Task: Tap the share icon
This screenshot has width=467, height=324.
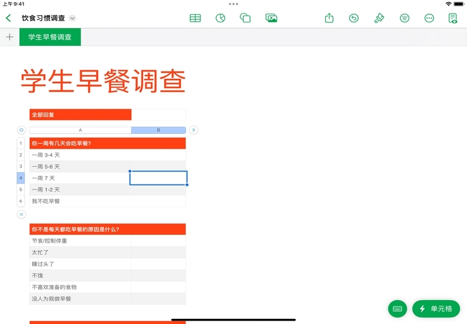Action: (329, 18)
